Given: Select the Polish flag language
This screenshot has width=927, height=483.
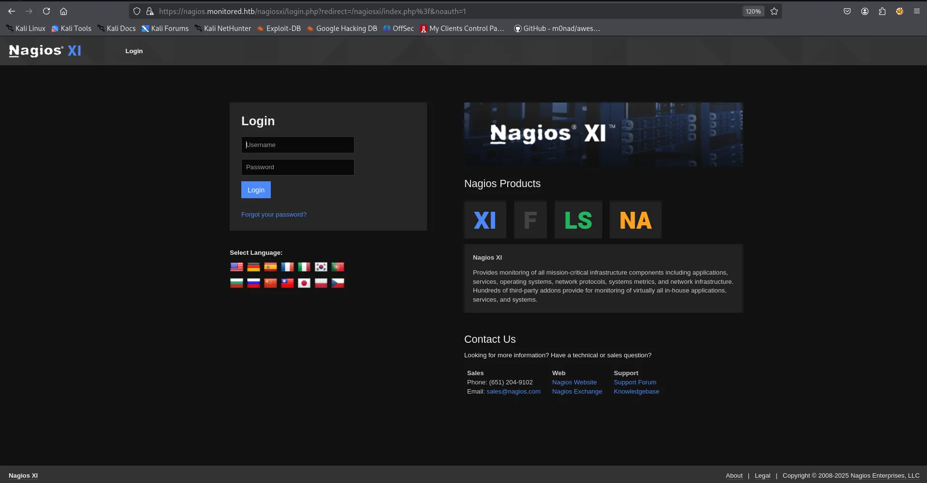Looking at the screenshot, I should click(x=321, y=283).
